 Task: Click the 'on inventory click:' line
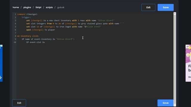[x=28, y=36]
